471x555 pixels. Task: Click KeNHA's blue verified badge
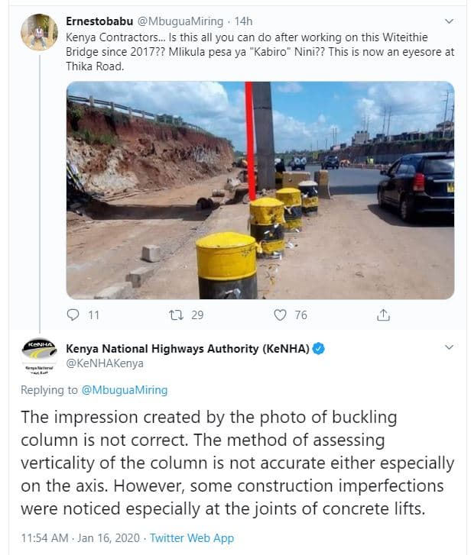click(319, 349)
